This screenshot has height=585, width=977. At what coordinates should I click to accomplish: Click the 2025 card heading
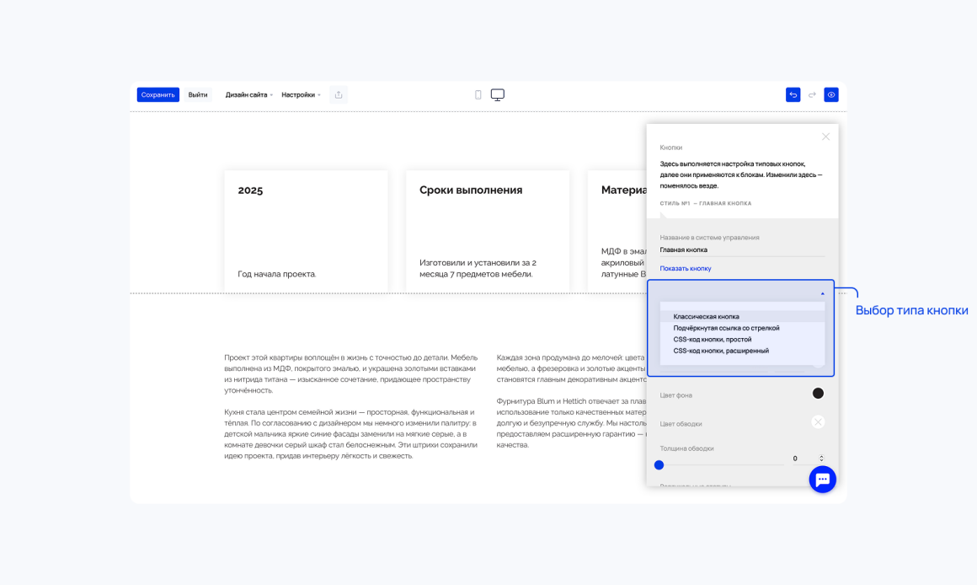(x=250, y=191)
